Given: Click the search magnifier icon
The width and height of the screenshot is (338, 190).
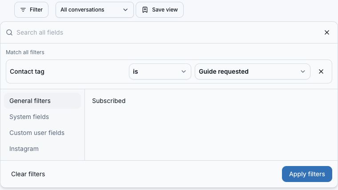Looking at the screenshot, I should tap(9, 32).
